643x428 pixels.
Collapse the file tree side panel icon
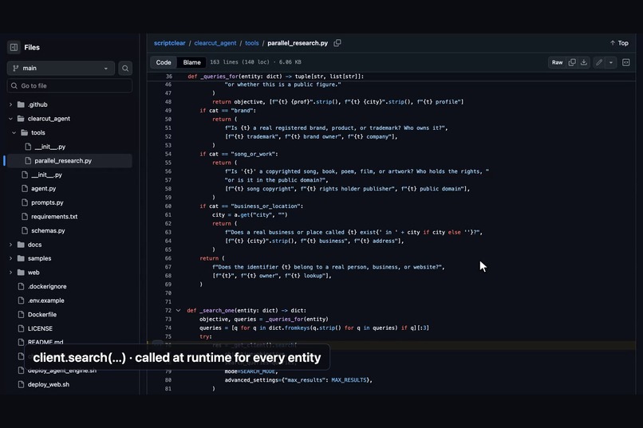pos(14,47)
